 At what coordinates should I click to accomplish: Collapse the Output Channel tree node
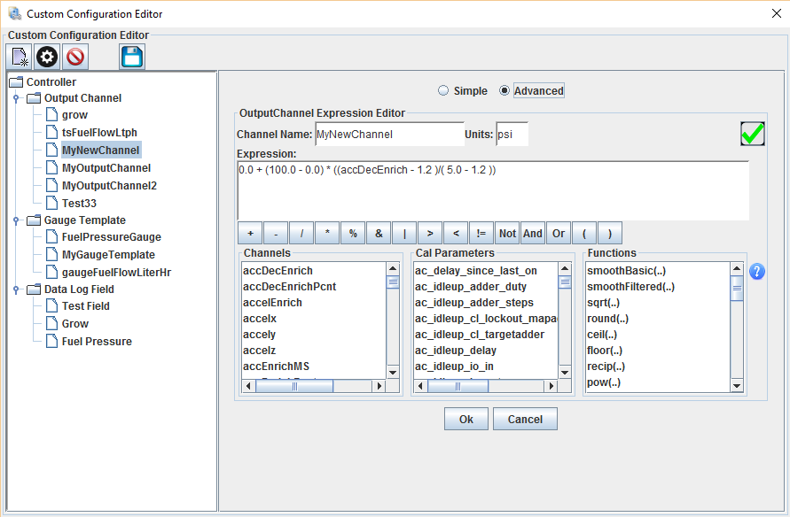point(16,98)
